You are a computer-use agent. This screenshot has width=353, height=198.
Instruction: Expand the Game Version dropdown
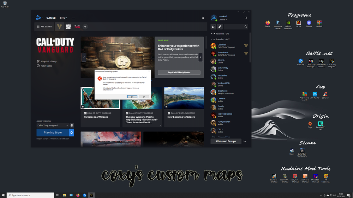tap(53, 125)
